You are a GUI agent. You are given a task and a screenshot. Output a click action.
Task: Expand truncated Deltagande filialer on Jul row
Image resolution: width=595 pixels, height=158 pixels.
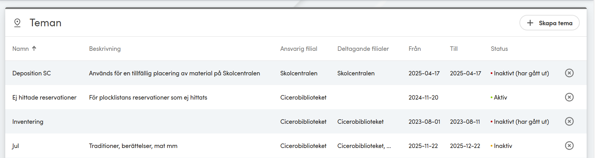[364, 146]
